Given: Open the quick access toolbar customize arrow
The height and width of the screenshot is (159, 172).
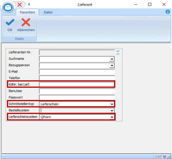Looking at the screenshot, I should [x=29, y=4].
